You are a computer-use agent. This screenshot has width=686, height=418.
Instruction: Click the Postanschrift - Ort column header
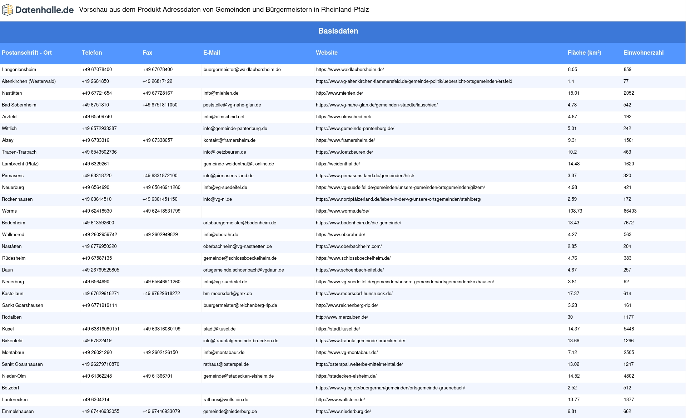27,53
